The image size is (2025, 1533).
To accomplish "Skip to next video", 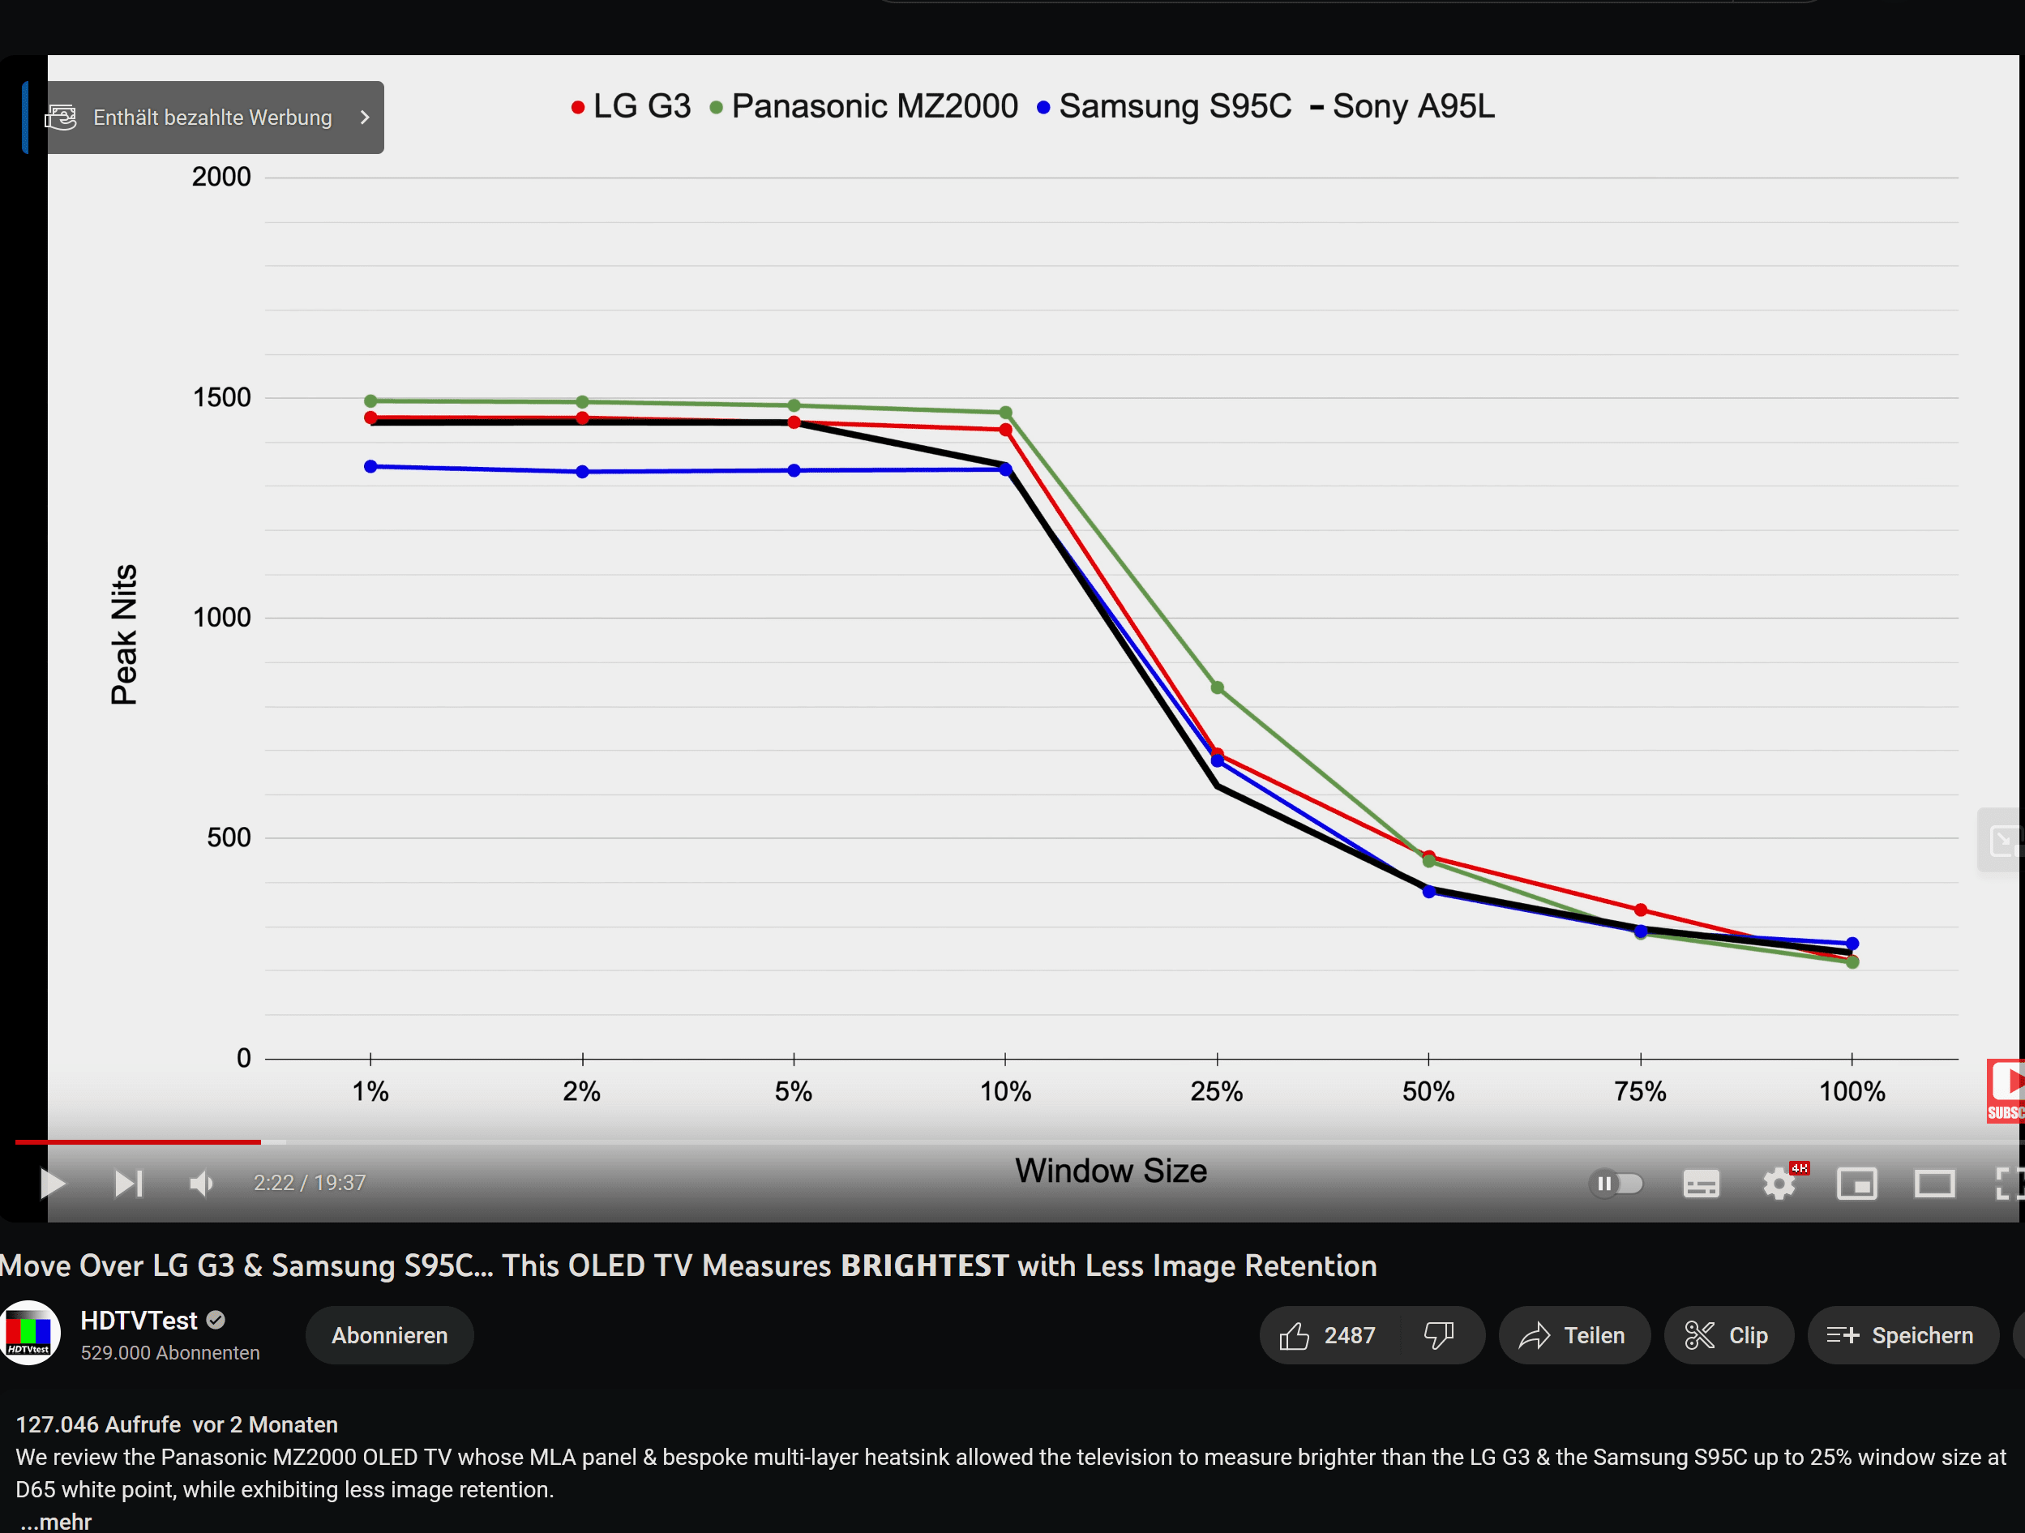I will 128,1183.
